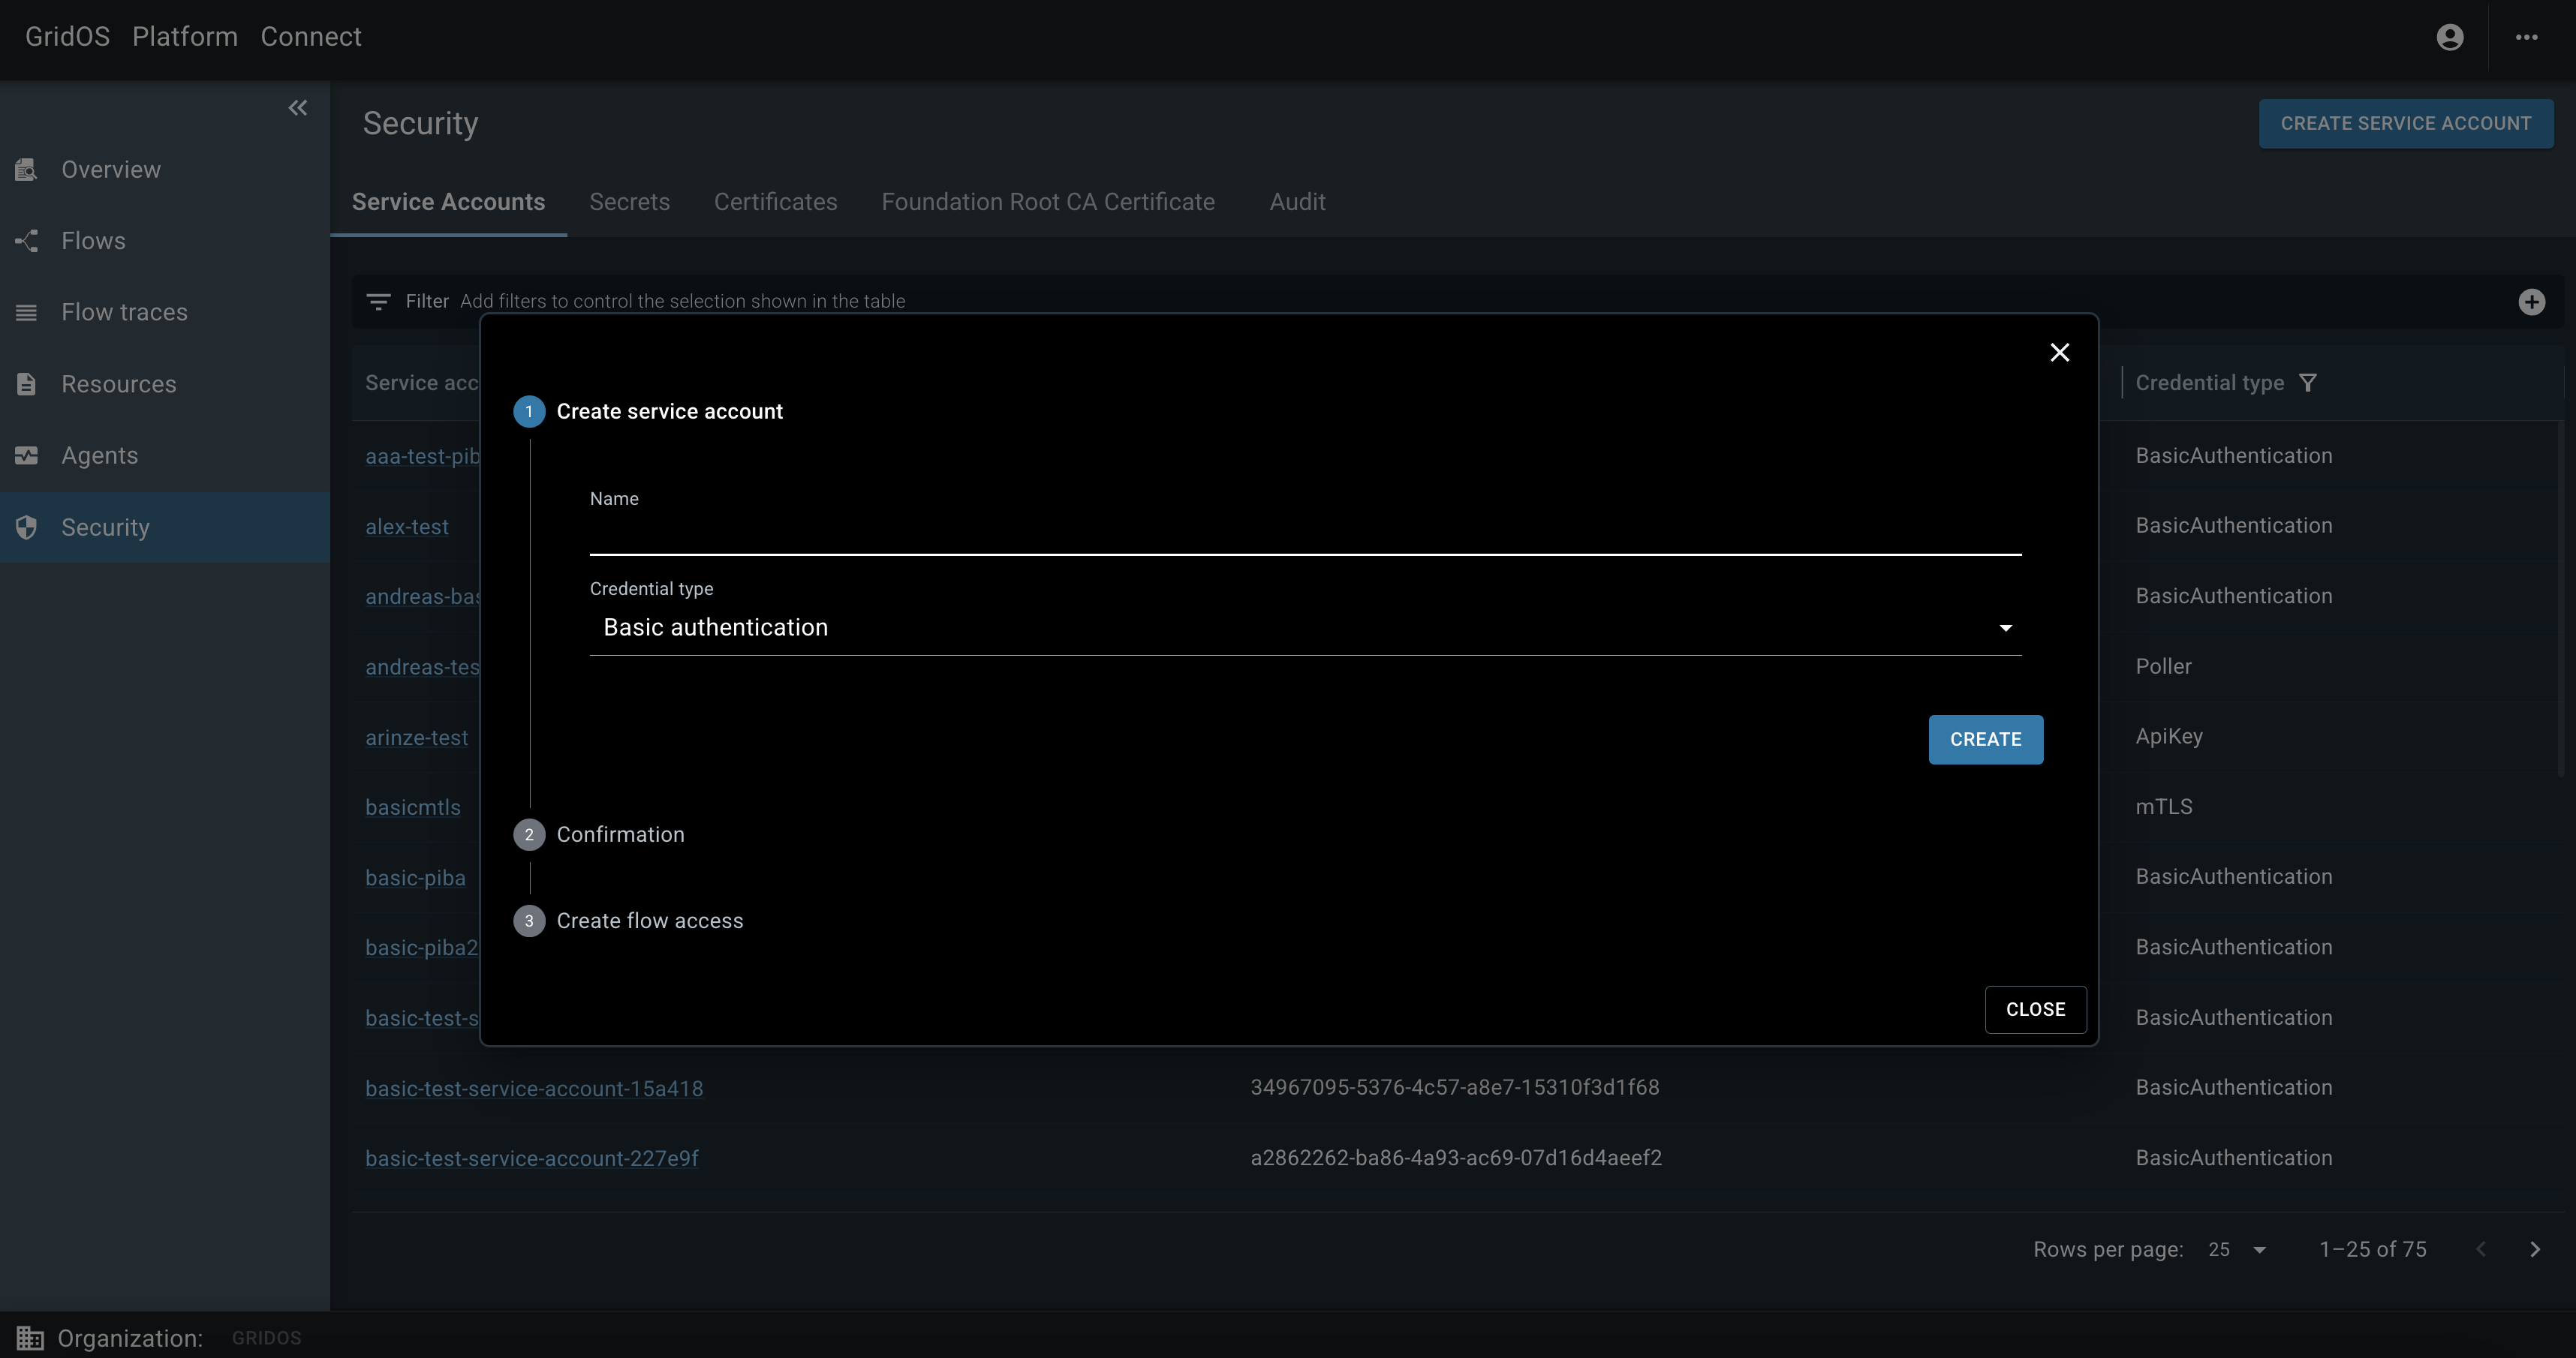Screen dimensions: 2576x1358
Task: Click the Create flow access step 3
Action: pos(628,921)
